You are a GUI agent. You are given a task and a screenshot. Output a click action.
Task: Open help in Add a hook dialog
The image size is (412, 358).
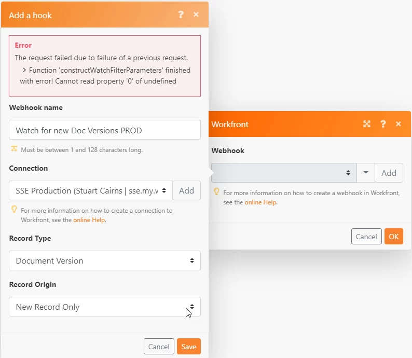181,15
